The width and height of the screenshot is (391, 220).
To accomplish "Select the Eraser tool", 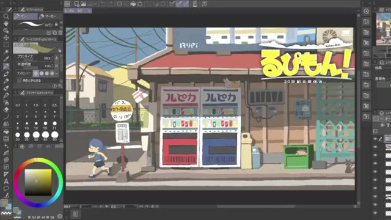I will [6, 109].
